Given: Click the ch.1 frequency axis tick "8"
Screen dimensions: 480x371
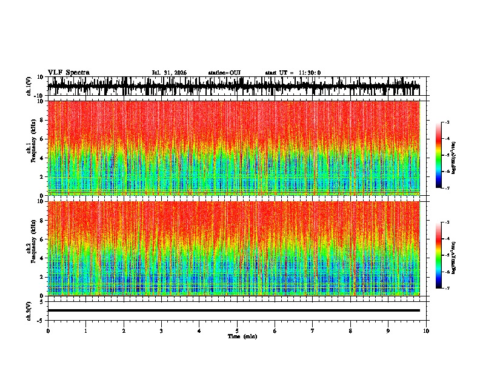Looking at the screenshot, I should coord(42,120).
